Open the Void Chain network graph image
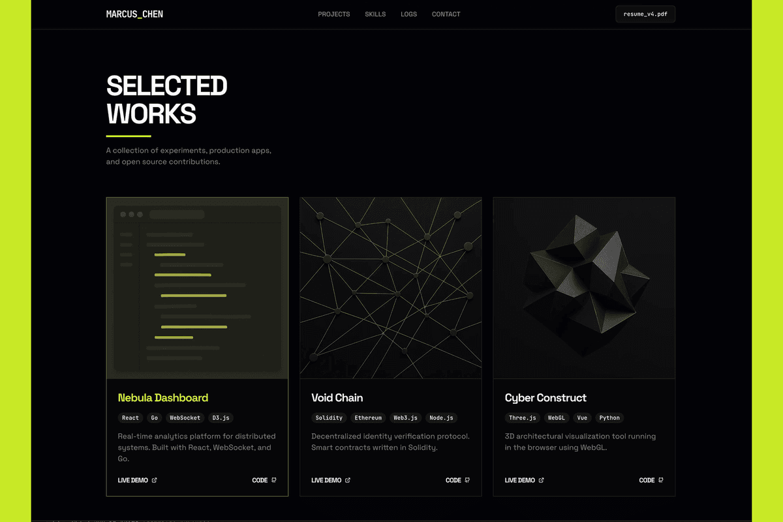Viewport: 783px width, 522px height. [x=390, y=288]
